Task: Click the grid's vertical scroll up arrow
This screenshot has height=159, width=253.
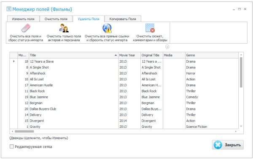Action: click(241, 55)
